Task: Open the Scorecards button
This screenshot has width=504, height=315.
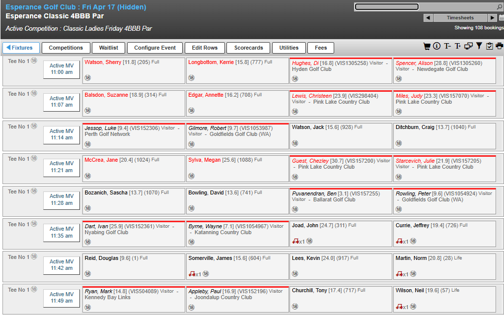Action: 248,48
